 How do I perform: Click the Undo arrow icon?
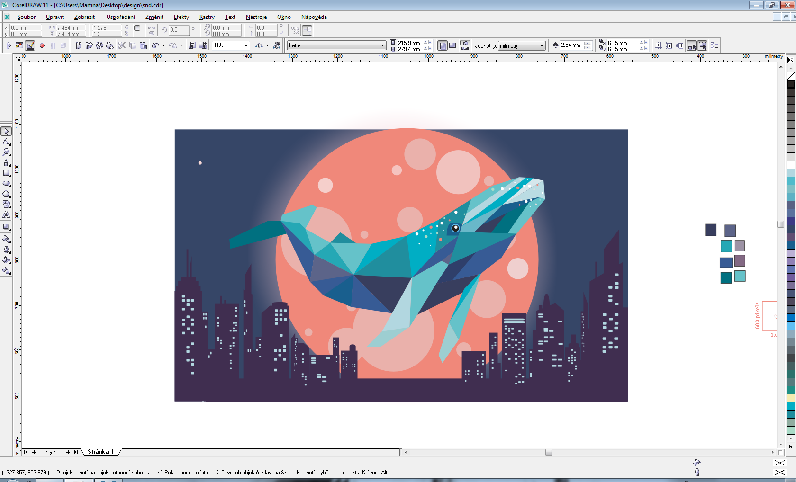pos(155,45)
